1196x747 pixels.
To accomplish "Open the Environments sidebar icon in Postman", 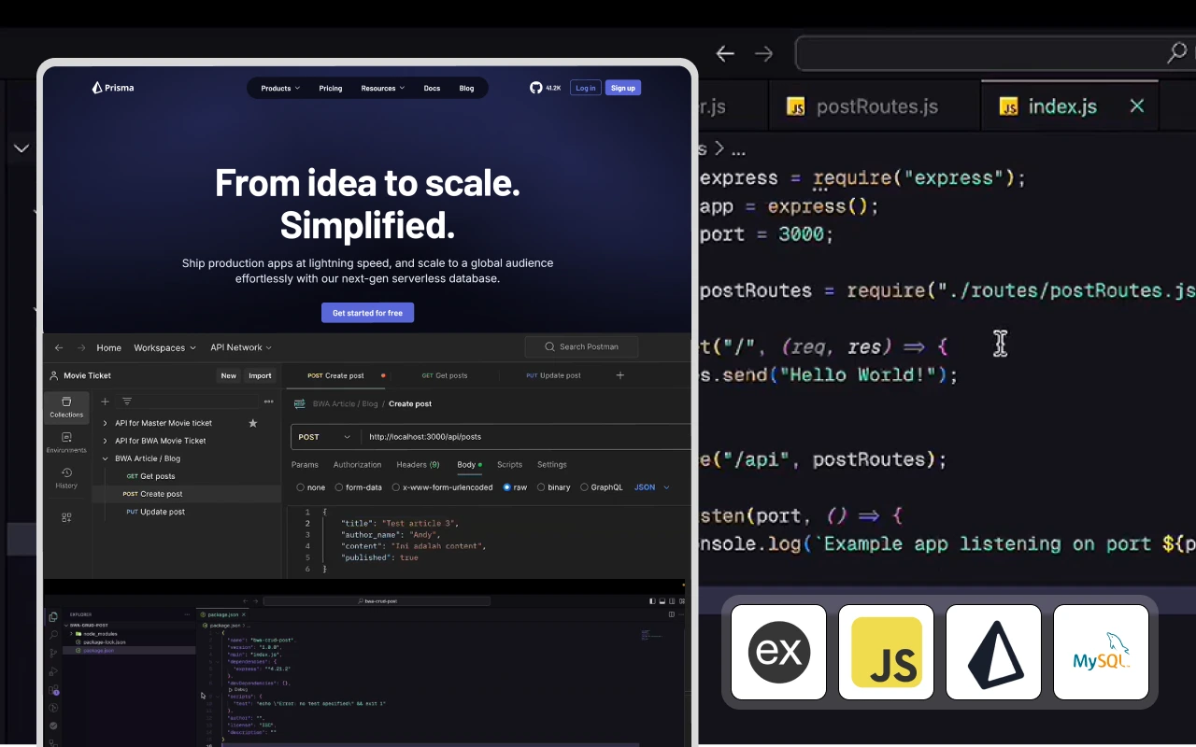I will pos(66,443).
